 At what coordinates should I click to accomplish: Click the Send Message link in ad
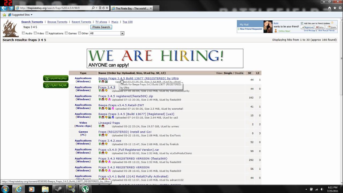pos(310,31)
